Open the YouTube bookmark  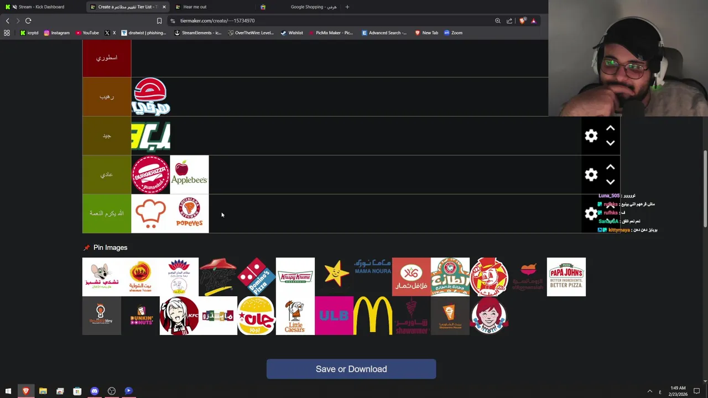click(87, 33)
